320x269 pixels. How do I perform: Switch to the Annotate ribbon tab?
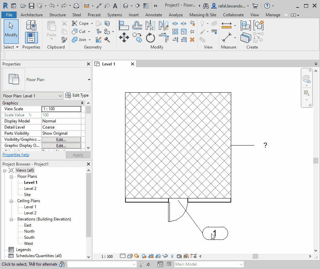pos(154,15)
